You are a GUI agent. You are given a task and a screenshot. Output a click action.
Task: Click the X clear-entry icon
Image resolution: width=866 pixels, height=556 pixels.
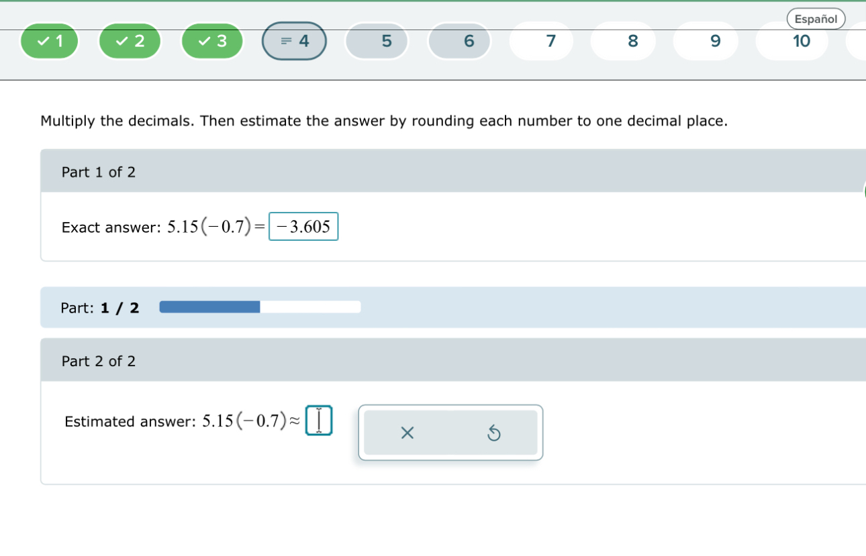(x=407, y=433)
